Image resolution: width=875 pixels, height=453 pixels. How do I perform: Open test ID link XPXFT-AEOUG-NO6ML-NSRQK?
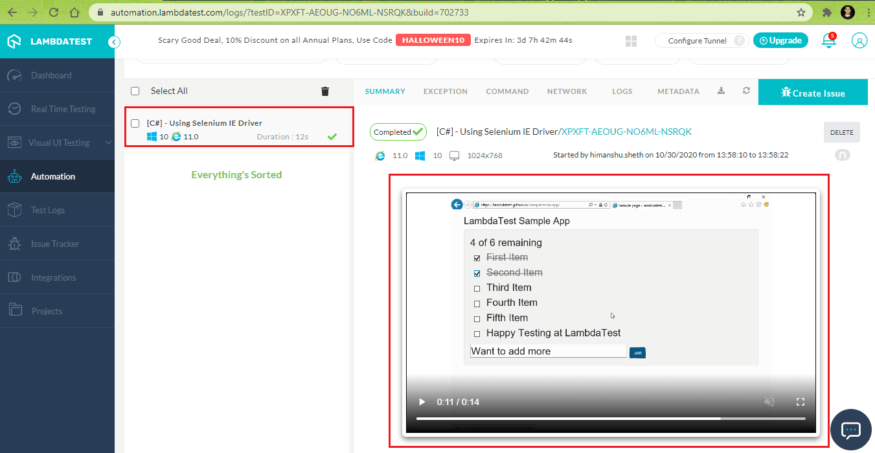click(626, 132)
